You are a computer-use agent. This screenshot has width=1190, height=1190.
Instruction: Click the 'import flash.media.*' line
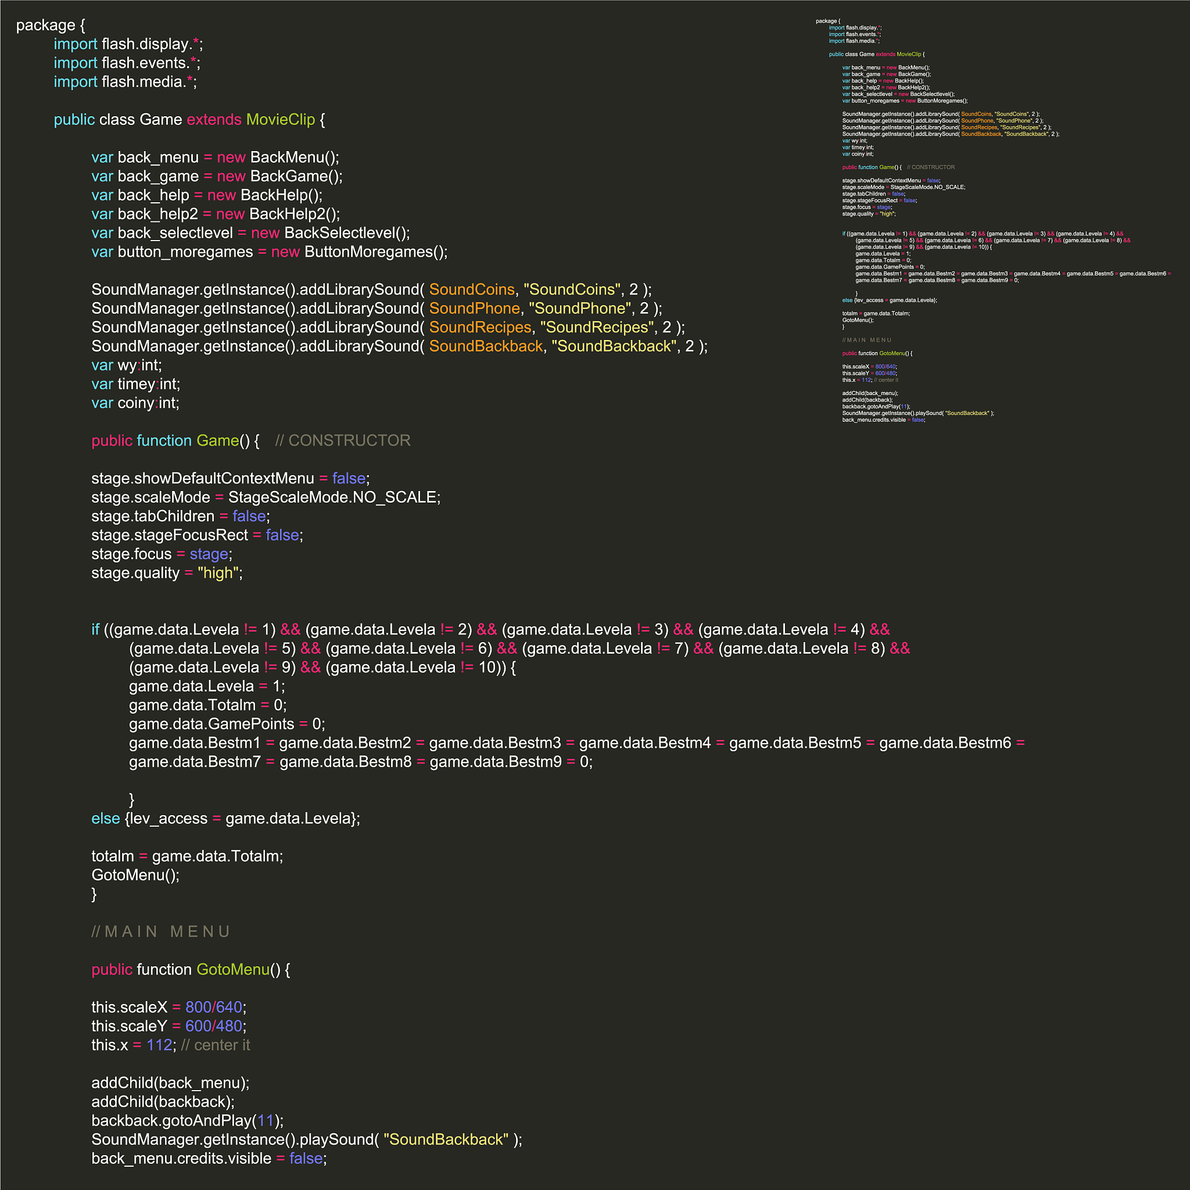(125, 82)
